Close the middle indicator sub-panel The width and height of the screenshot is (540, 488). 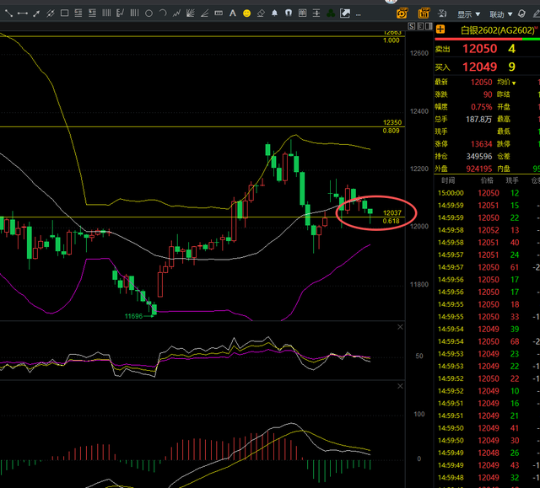(400, 327)
